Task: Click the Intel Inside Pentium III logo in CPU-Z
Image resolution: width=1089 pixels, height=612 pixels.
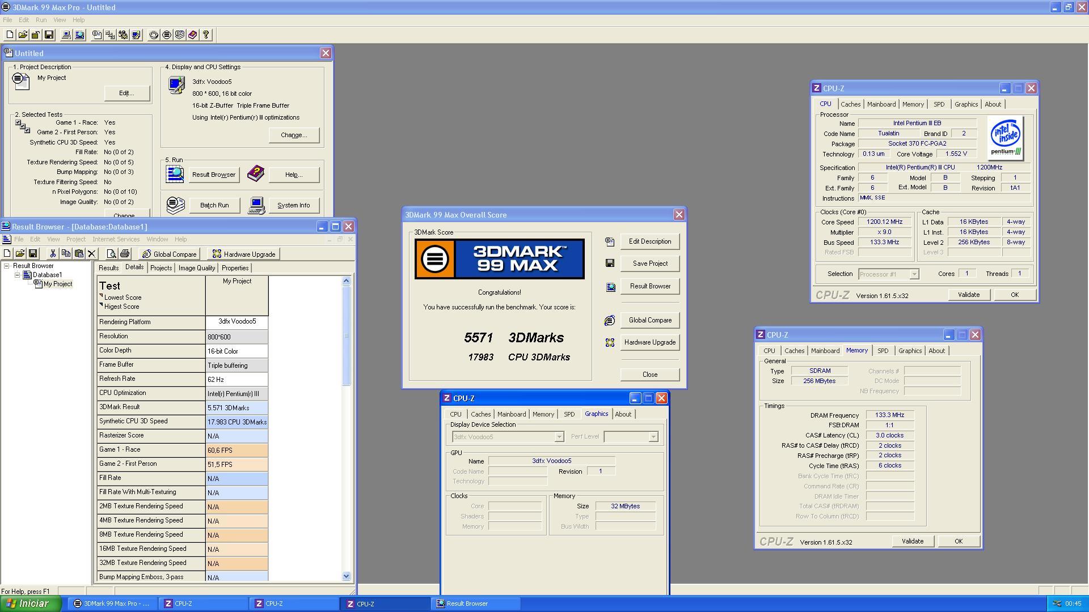Action: pos(1006,138)
